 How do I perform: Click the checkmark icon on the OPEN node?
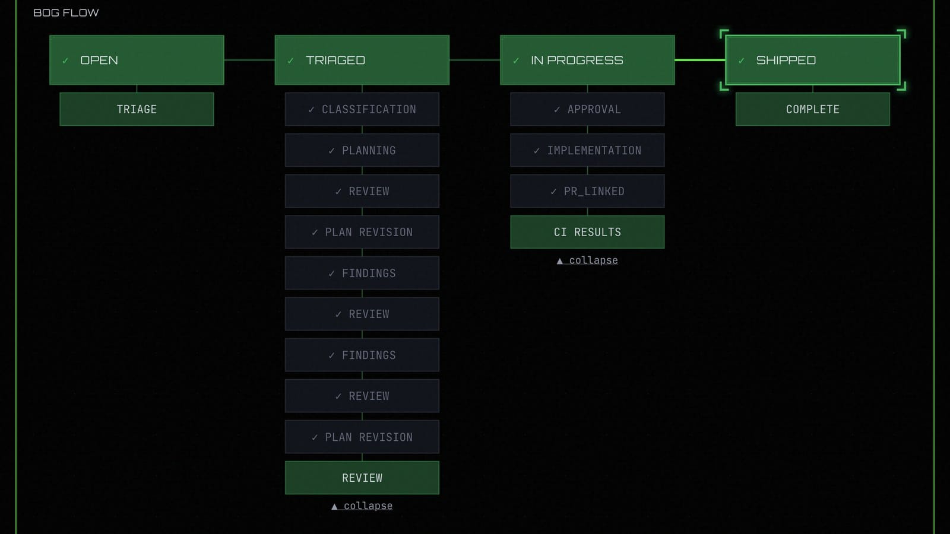(x=65, y=60)
